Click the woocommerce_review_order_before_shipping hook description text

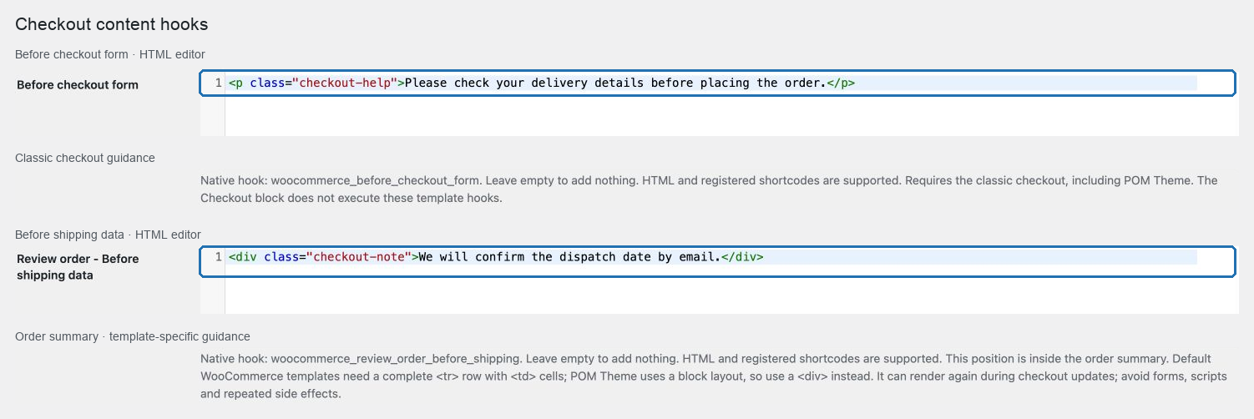(714, 376)
